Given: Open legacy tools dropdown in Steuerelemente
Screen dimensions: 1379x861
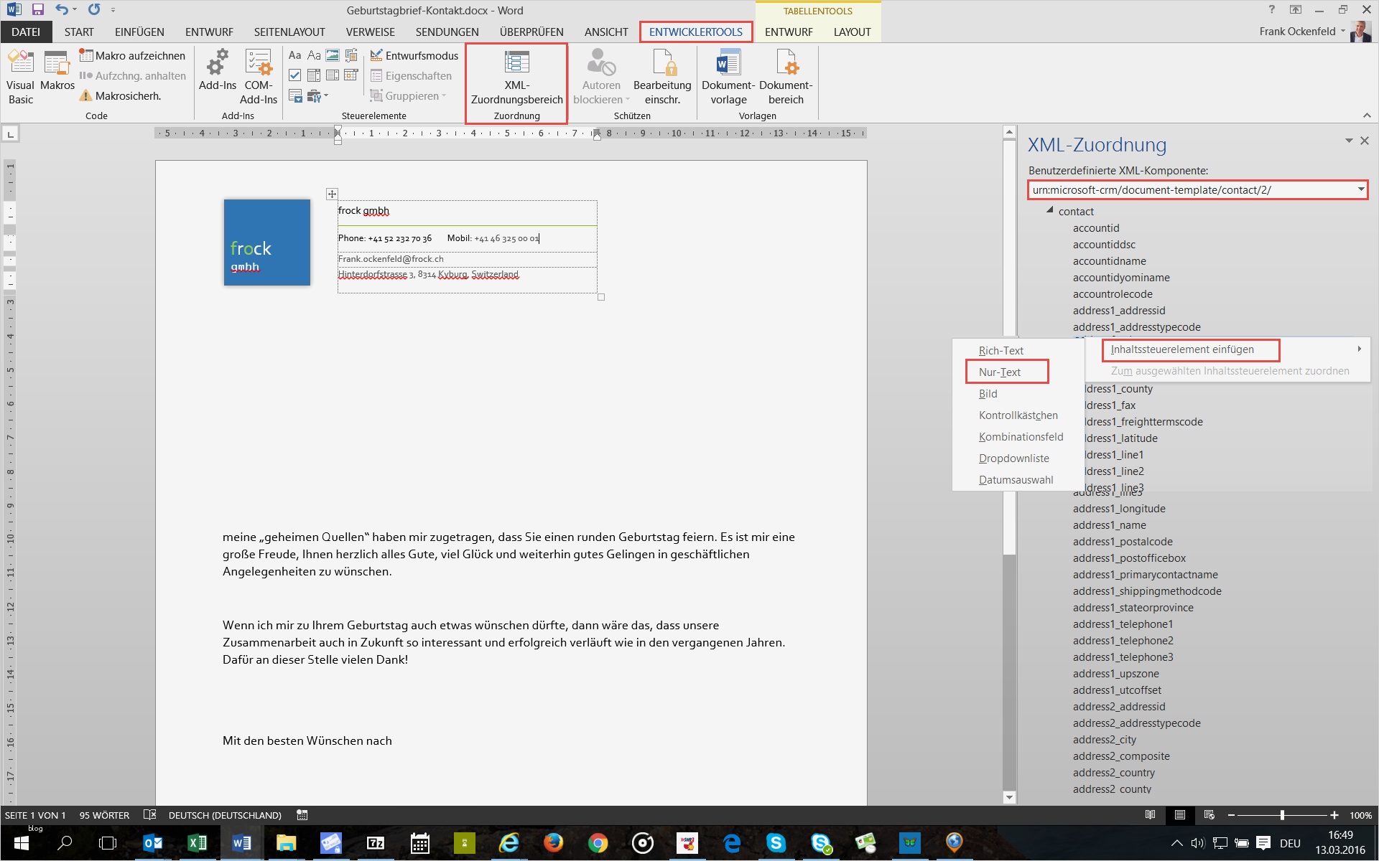Looking at the screenshot, I should pos(316,95).
